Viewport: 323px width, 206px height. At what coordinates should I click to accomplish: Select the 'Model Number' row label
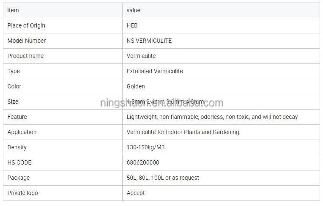coord(26,41)
